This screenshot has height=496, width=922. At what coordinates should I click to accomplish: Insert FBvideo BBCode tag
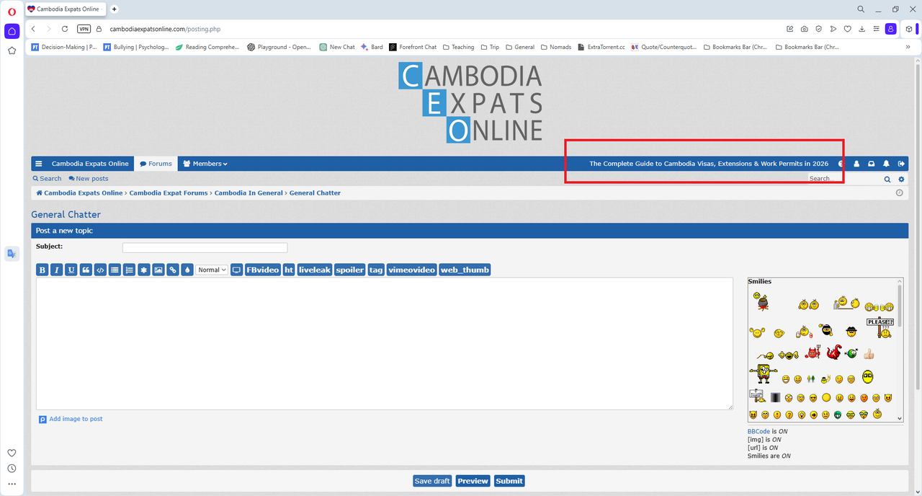pos(262,270)
